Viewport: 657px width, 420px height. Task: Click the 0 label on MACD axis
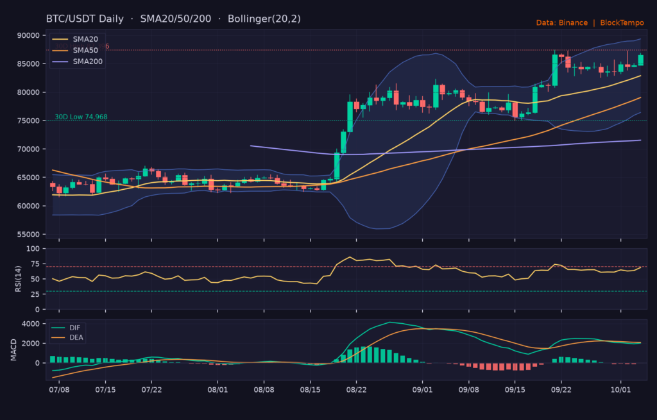pos(38,364)
